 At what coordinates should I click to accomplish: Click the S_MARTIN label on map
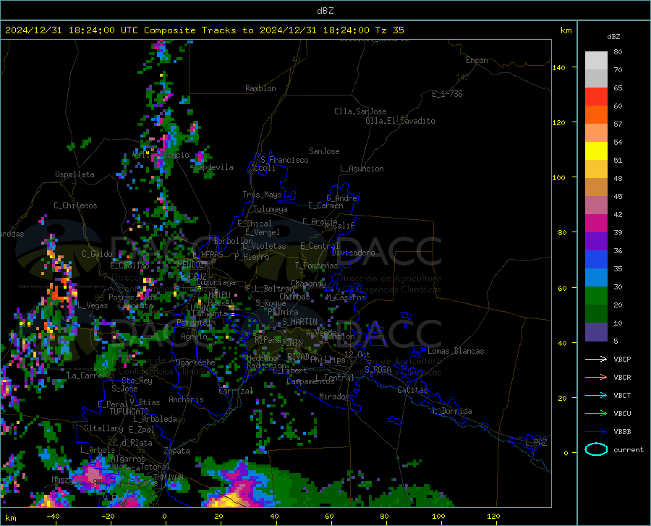click(299, 322)
